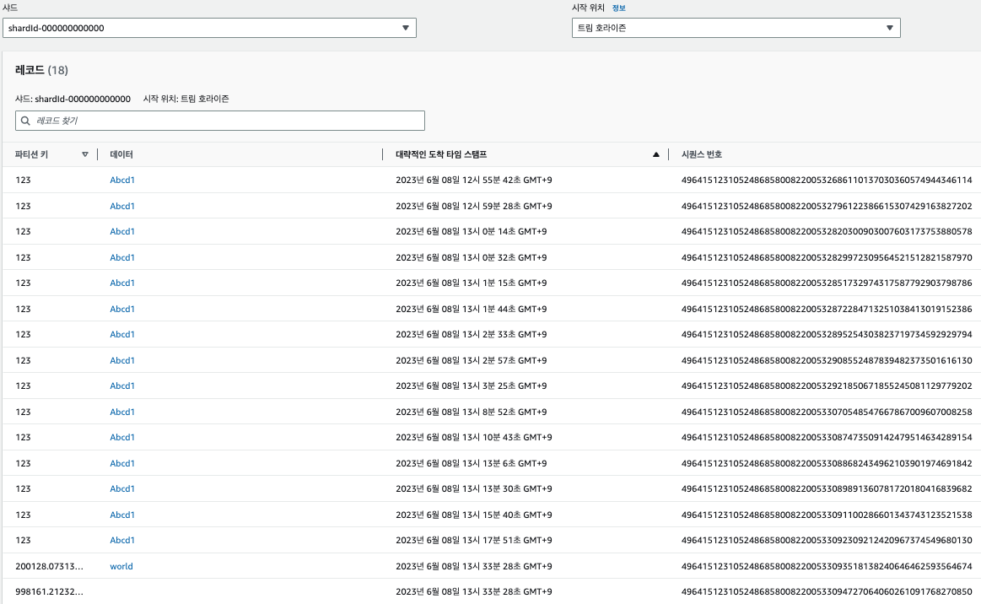Select the sequence number ending in 92903798786

(x=827, y=283)
